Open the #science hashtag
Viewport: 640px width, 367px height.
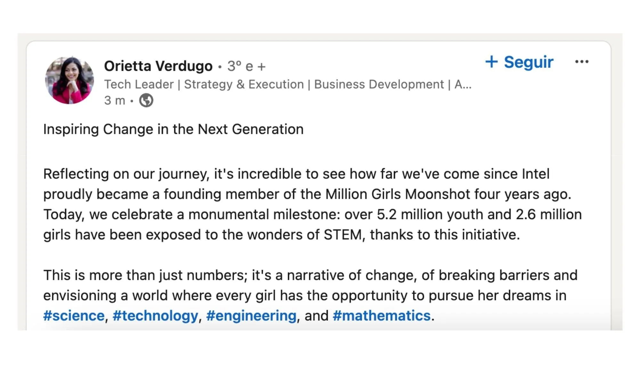74,315
